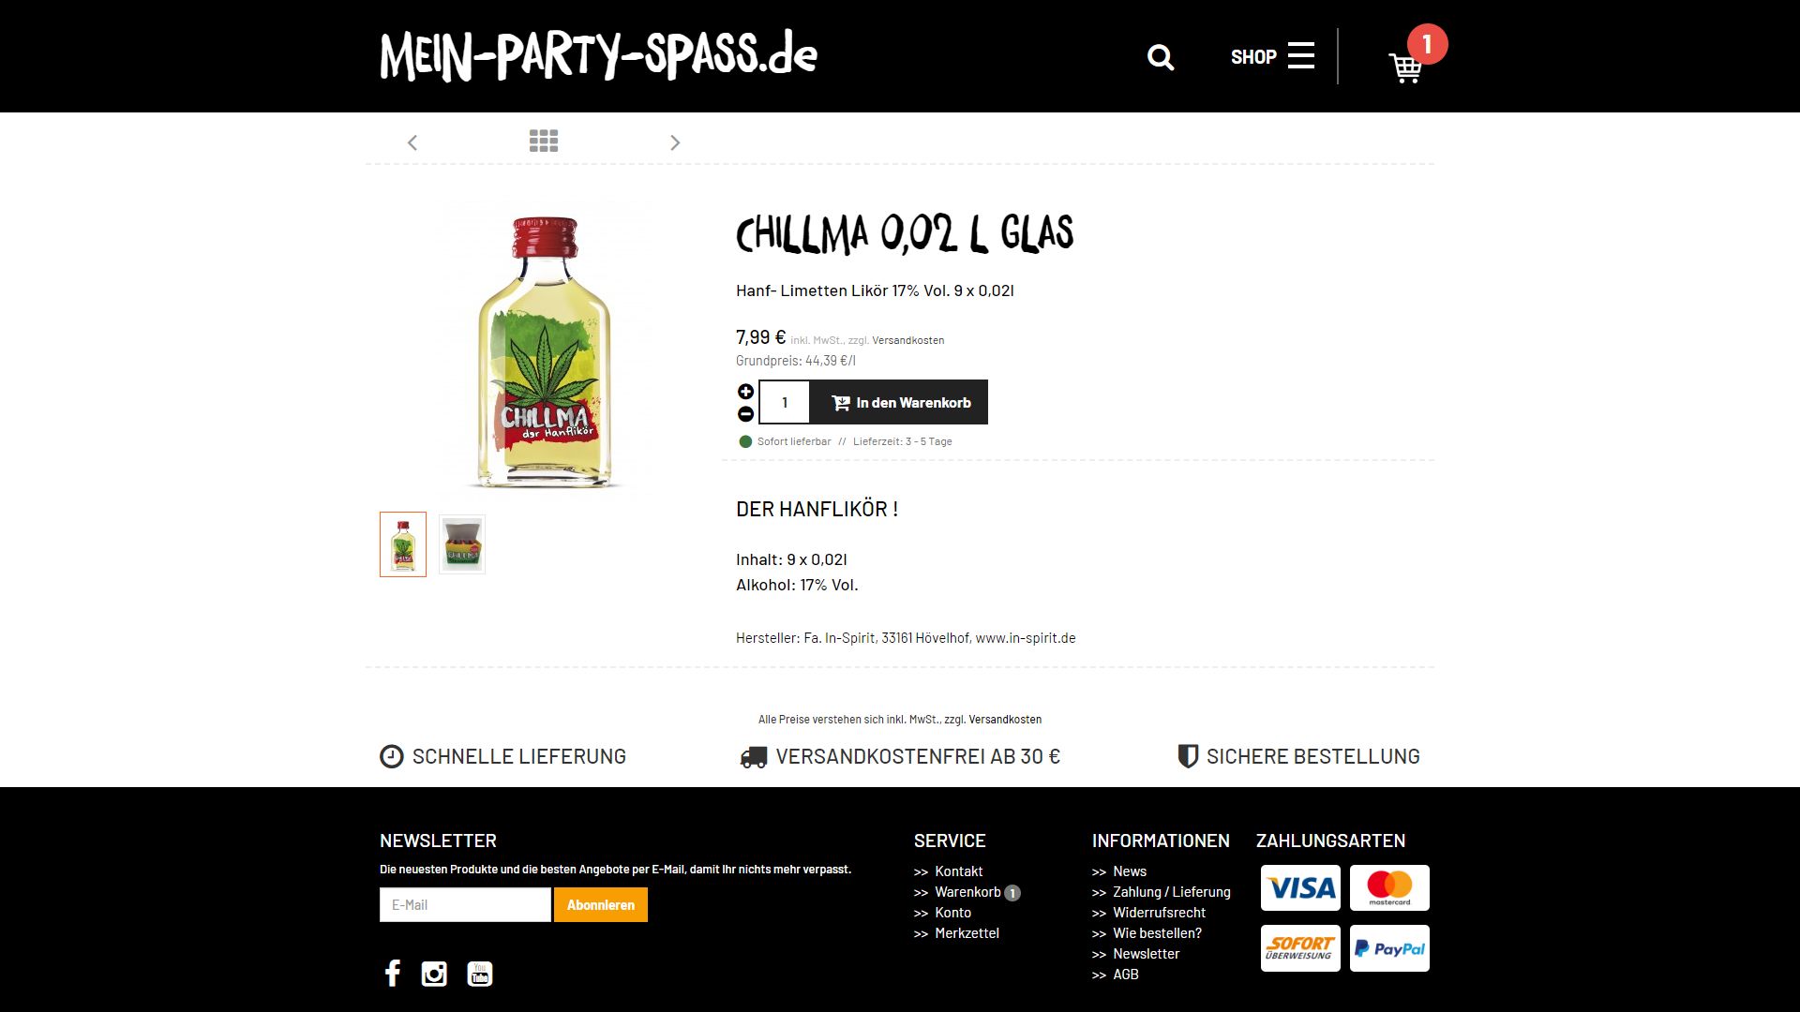Select the second box thumbnail
Screen dimensions: 1800x1012
462,544
